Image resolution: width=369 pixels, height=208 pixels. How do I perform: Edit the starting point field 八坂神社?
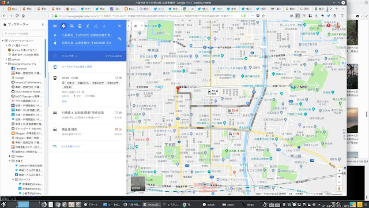click(x=86, y=35)
